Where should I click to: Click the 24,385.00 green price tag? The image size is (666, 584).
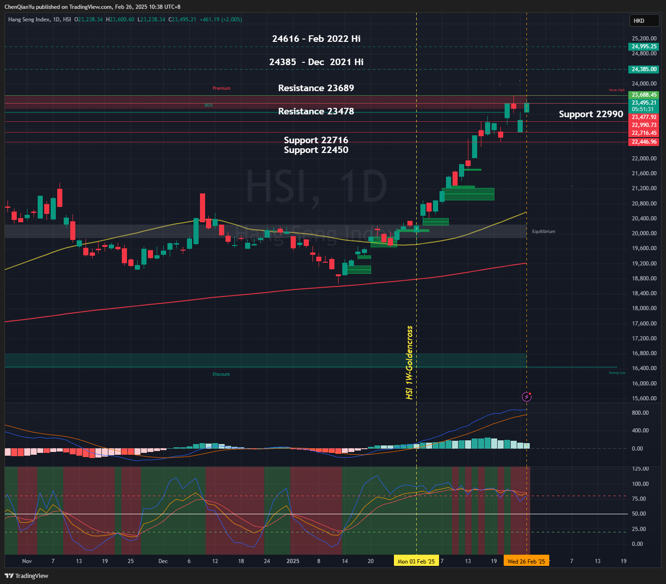[x=644, y=69]
